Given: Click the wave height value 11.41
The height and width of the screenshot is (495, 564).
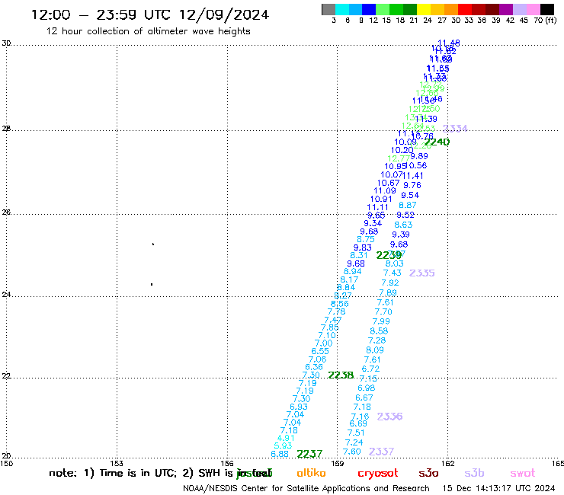Looking at the screenshot, I should coord(413,176).
